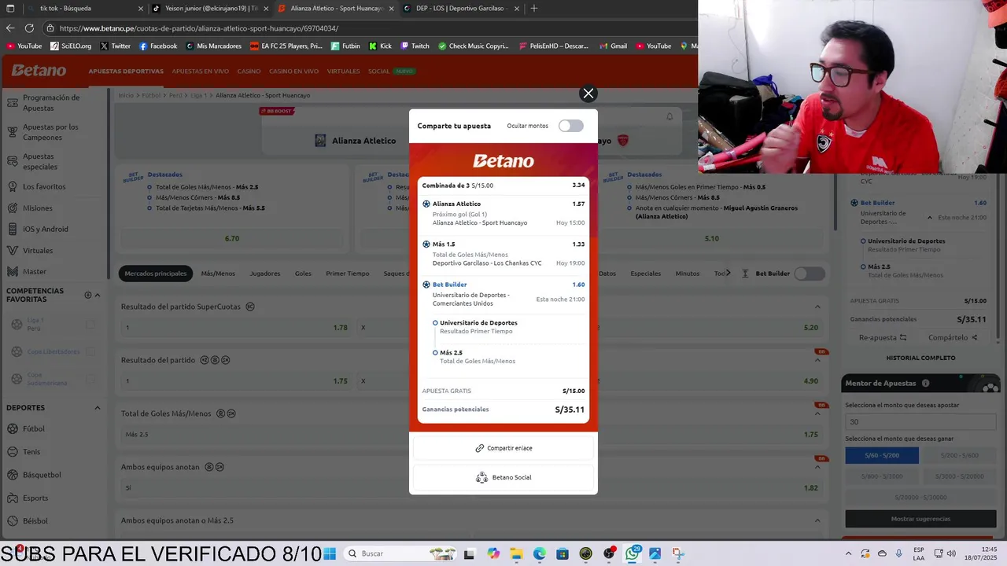
Task: Collapse Ambos equipos anotan section
Action: pyautogui.click(x=817, y=467)
